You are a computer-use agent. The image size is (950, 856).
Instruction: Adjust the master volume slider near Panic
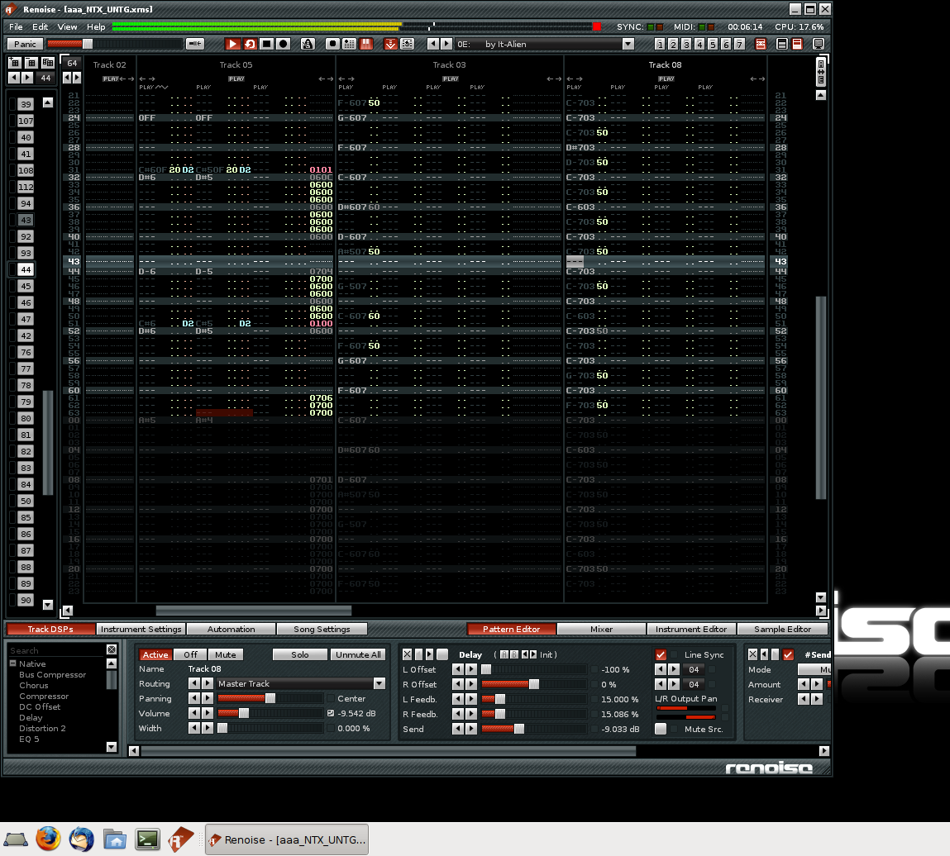pos(114,44)
